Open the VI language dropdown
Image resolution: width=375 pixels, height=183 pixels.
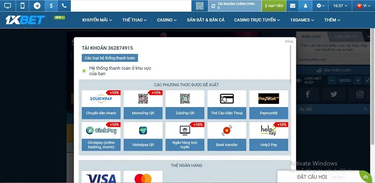point(363,6)
